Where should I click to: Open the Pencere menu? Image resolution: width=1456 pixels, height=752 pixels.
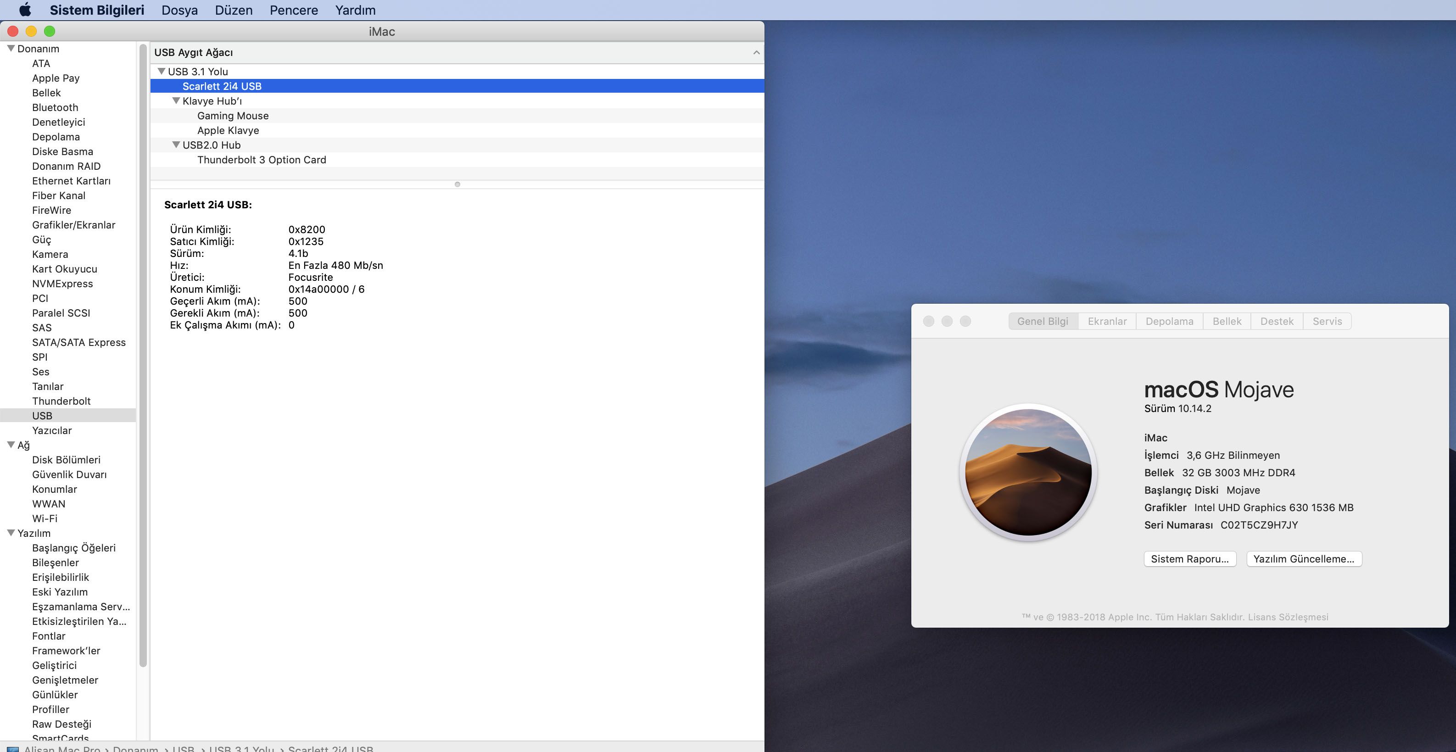point(293,10)
